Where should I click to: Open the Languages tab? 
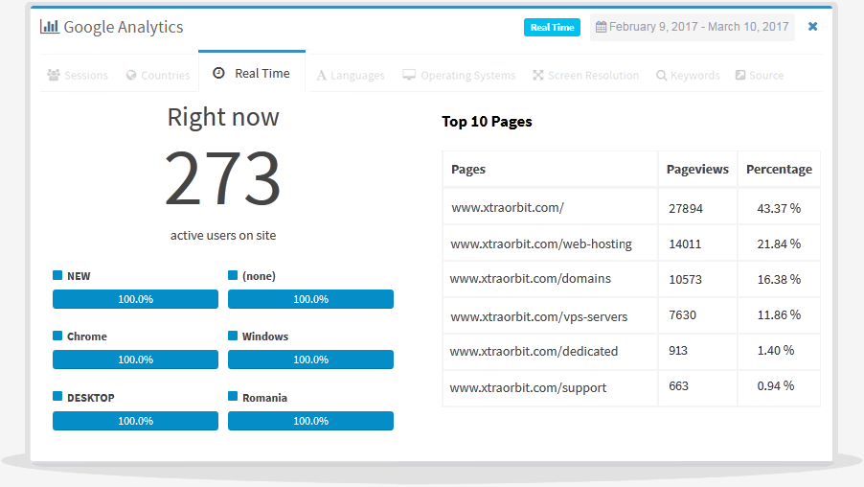(351, 75)
